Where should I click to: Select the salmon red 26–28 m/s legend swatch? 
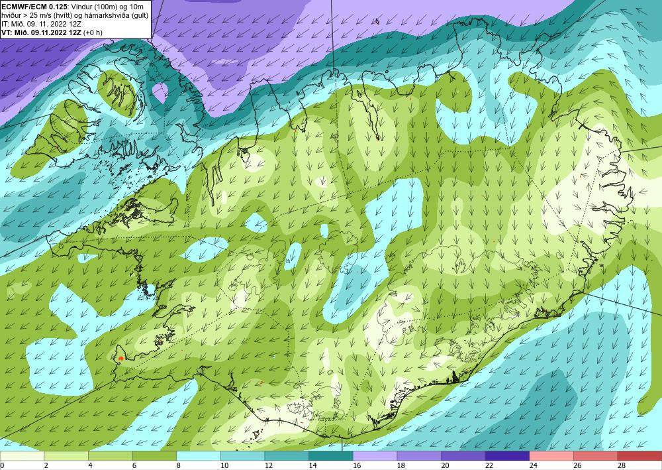595,456
